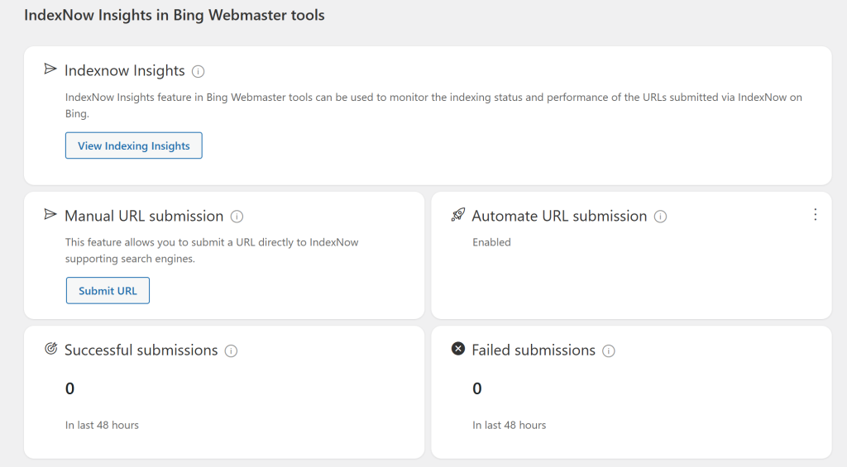Click the rocket icon for Automate URL submission
Image resolution: width=847 pixels, height=467 pixels.
point(458,214)
